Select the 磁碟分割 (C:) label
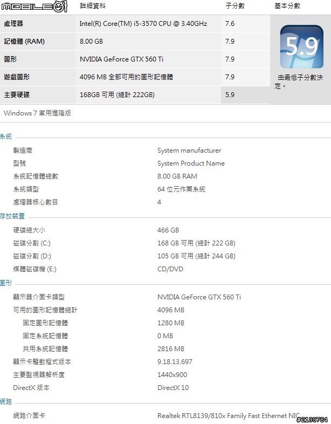Viewport: 331px width, 424px height. pyautogui.click(x=32, y=243)
